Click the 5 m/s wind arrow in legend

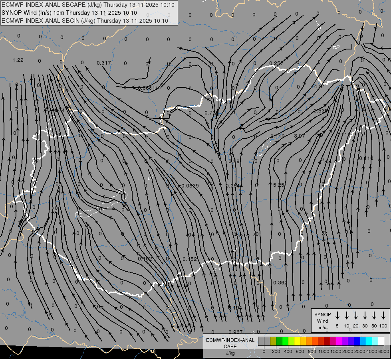point(337,316)
